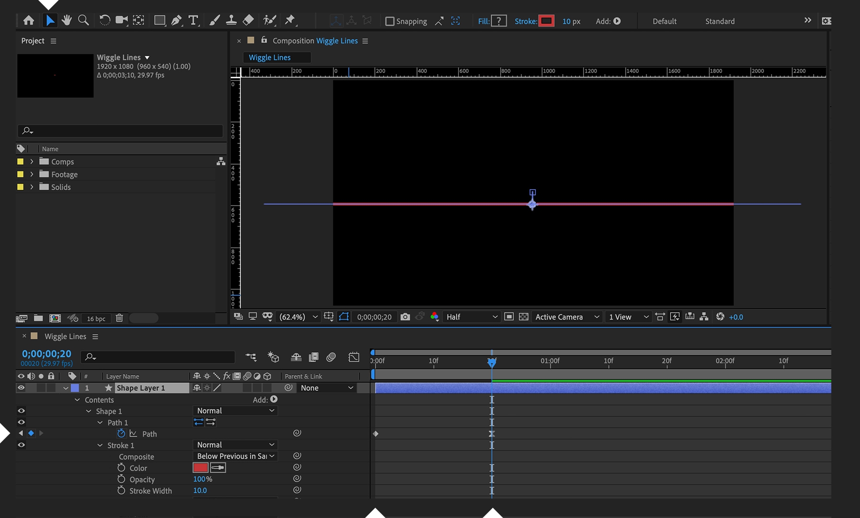Enable the Snapping checkbox
The image size is (860, 518).
390,21
